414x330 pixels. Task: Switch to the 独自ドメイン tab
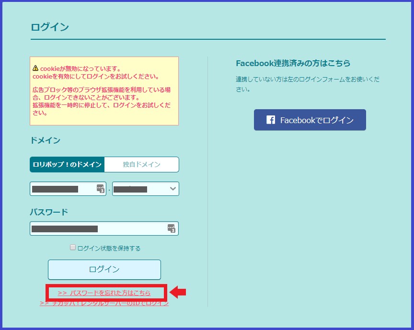coord(141,164)
